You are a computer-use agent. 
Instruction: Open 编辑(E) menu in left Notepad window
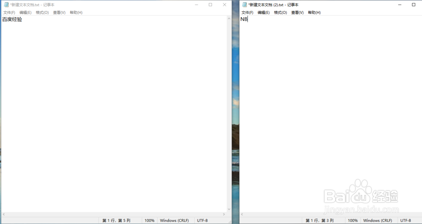click(x=25, y=13)
